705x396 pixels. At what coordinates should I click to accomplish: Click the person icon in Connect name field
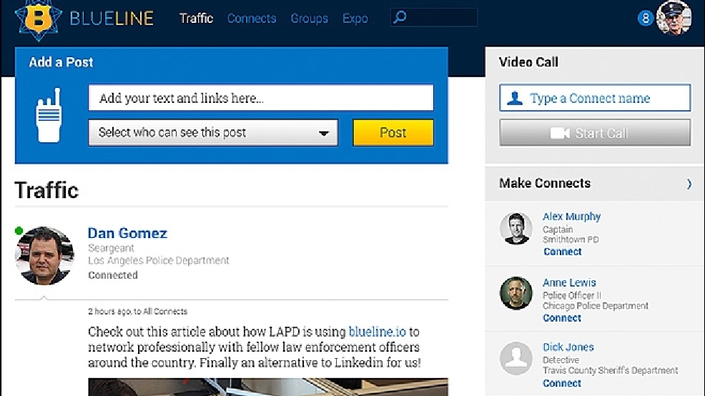[x=515, y=98]
